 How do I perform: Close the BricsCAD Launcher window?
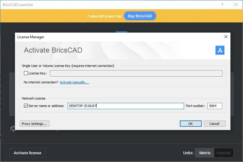coord(236,5)
